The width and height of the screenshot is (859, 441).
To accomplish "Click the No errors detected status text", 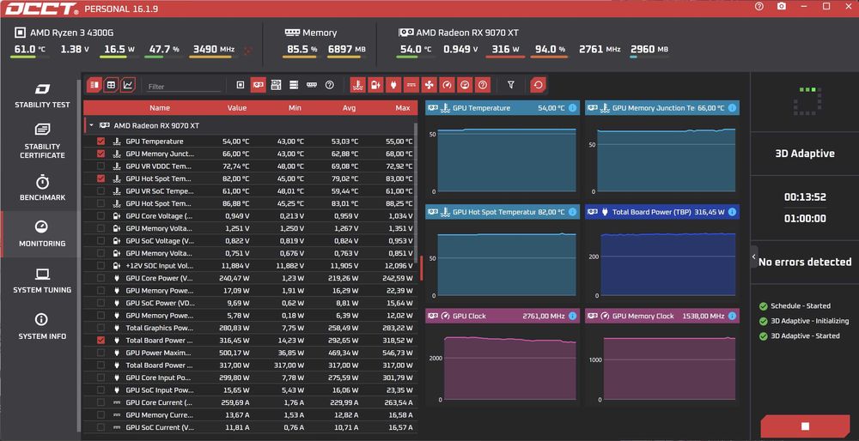I will [x=805, y=262].
